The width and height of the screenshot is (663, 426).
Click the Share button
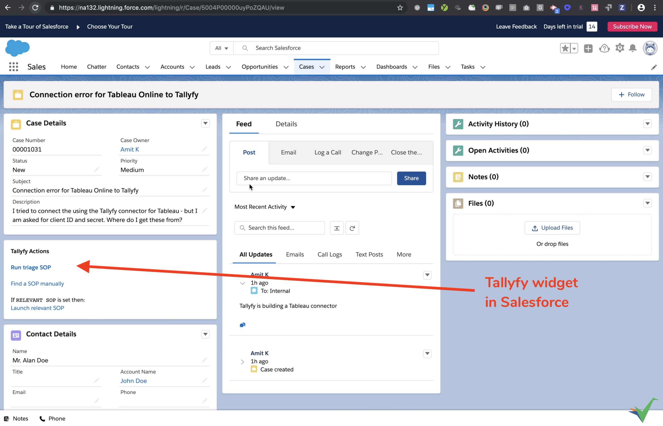pyautogui.click(x=411, y=178)
